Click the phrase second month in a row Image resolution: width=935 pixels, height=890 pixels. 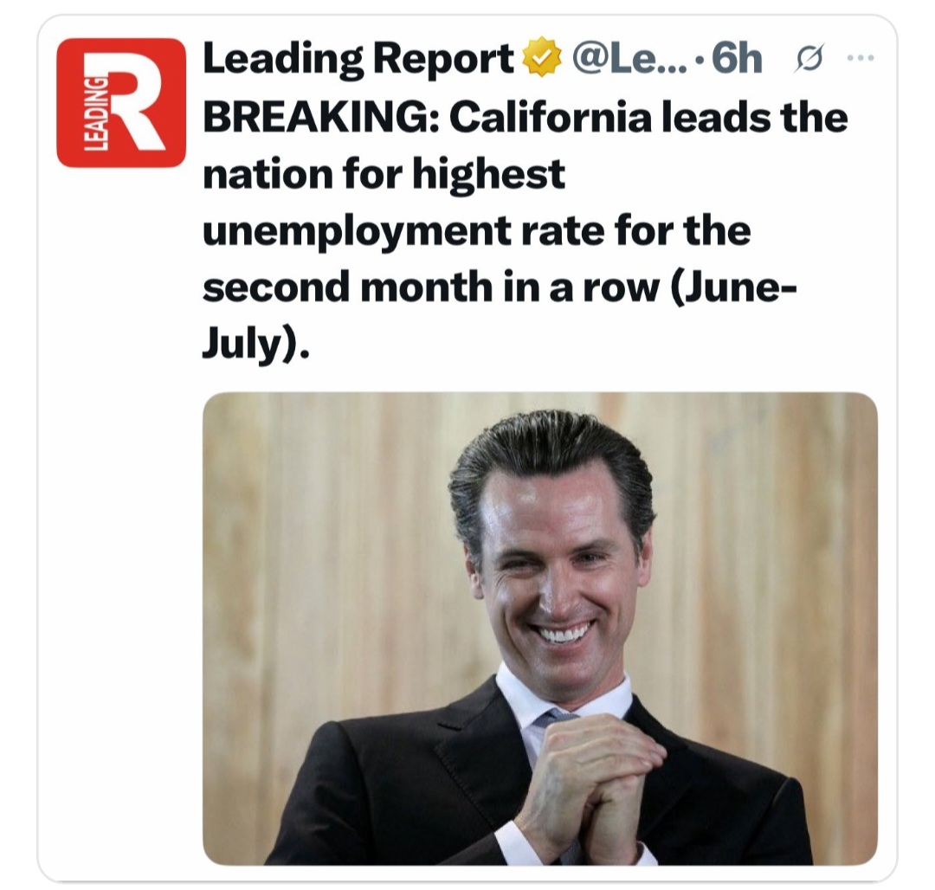click(x=430, y=287)
